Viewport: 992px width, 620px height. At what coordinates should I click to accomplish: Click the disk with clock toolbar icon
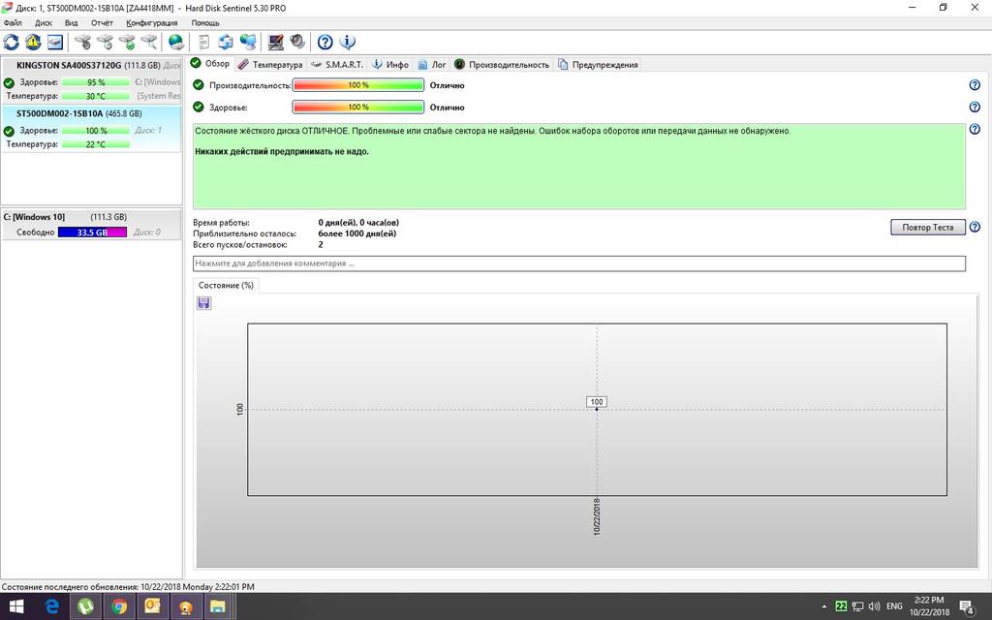[105, 43]
